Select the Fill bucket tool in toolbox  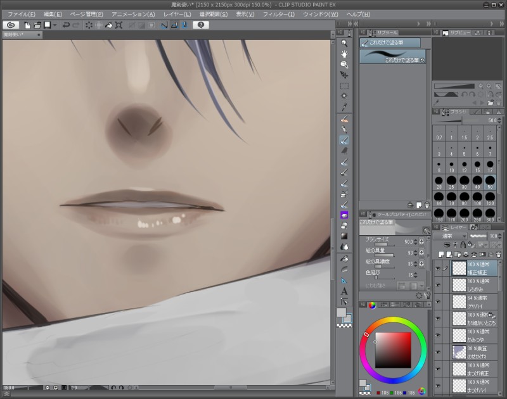point(344,259)
